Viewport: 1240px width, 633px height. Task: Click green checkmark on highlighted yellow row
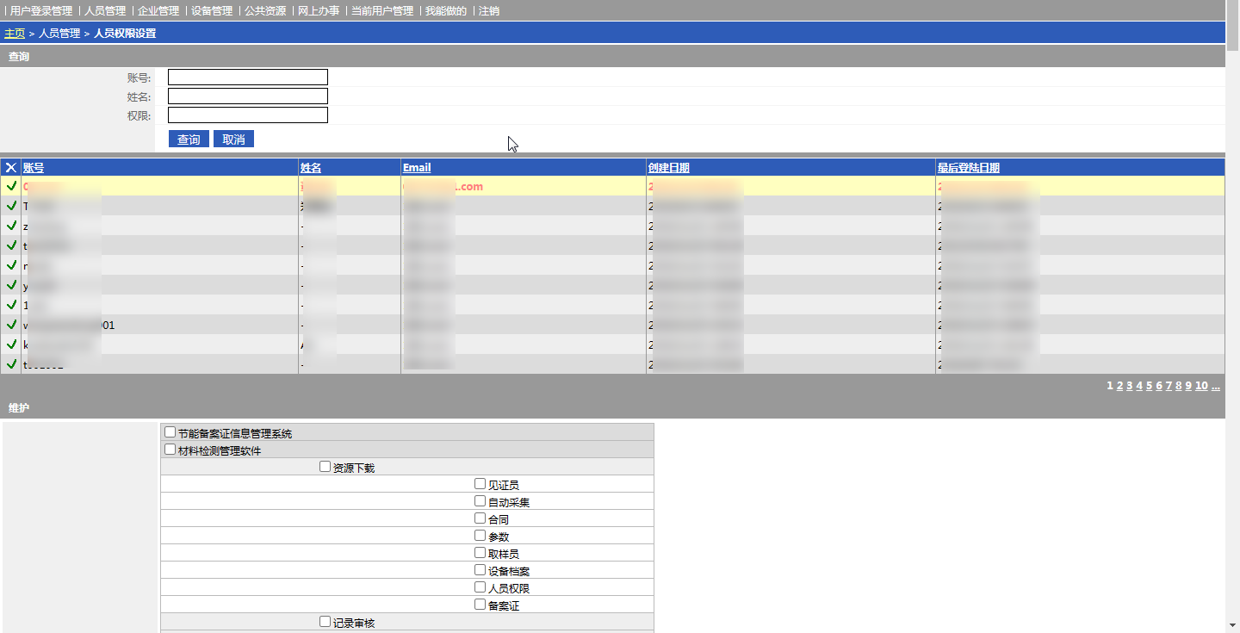(11, 186)
